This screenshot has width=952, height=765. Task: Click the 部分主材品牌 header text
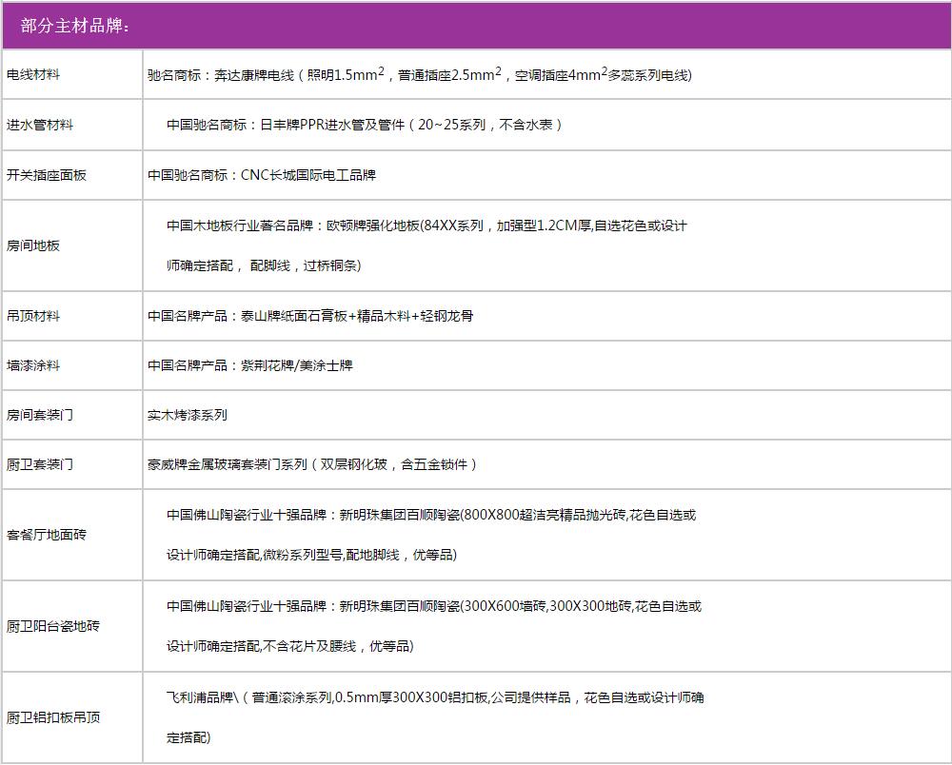coord(74,26)
